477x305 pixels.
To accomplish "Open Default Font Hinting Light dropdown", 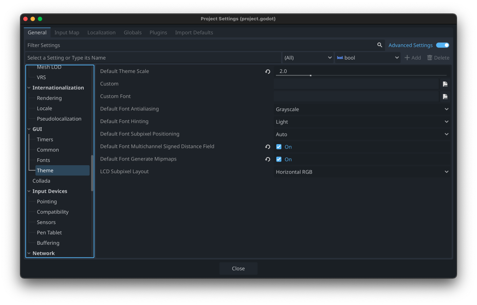I will coord(362,122).
